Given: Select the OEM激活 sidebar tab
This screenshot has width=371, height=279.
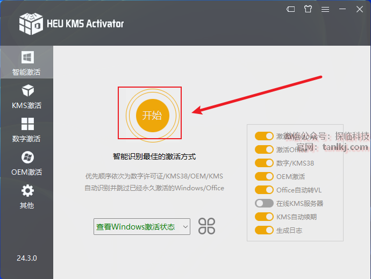Looking at the screenshot, I should click(27, 163).
